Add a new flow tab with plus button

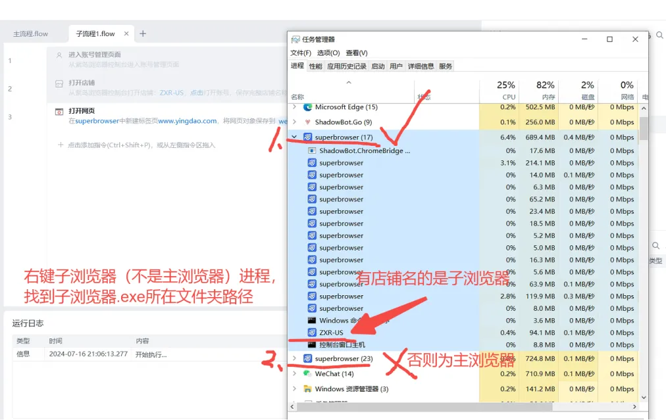click(143, 34)
